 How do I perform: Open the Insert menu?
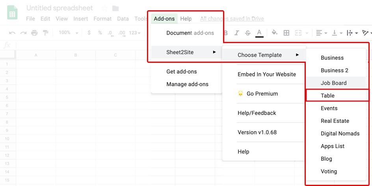pyautogui.click(x=81, y=19)
